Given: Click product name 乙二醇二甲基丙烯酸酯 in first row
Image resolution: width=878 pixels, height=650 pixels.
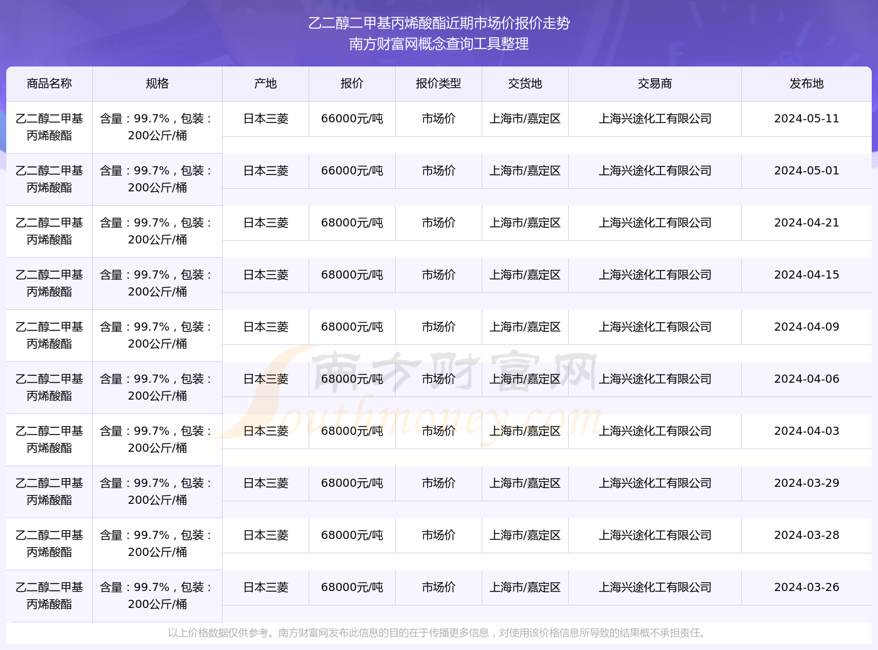Looking at the screenshot, I should coord(50,127).
